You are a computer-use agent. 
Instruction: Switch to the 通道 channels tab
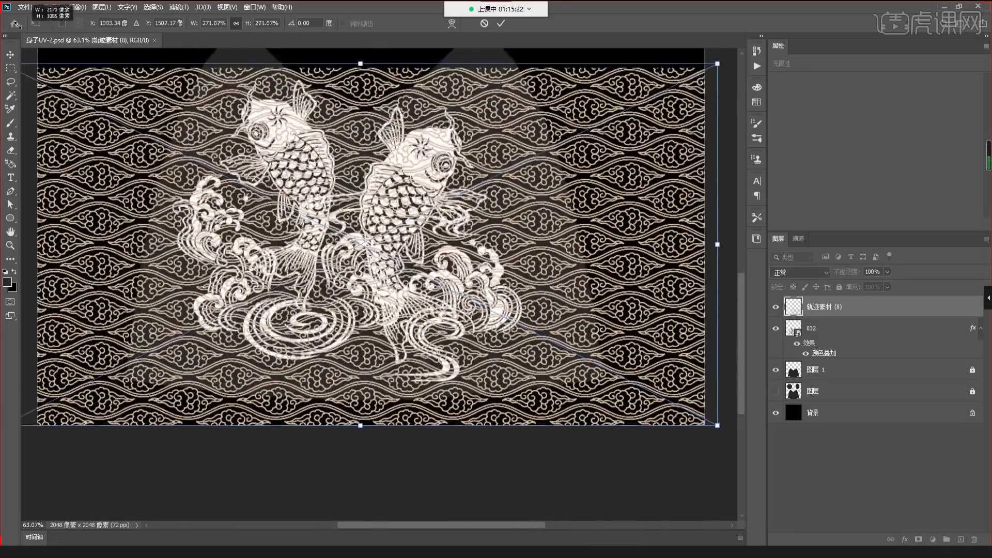coord(798,239)
